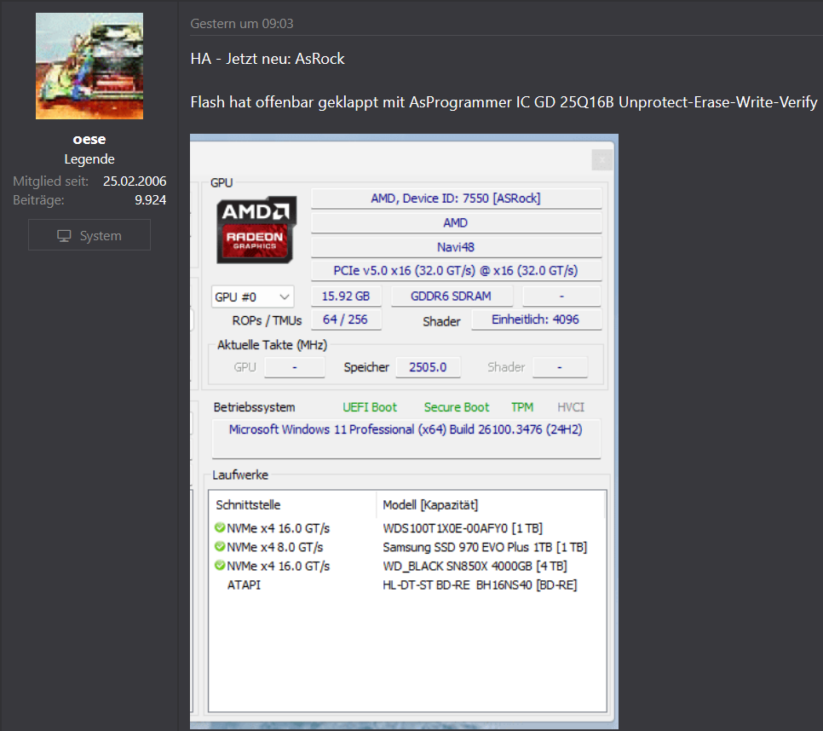Click the NVMe x4 8.0 GT/s interface cell
Viewport: 823px width, 731px height.
click(274, 547)
